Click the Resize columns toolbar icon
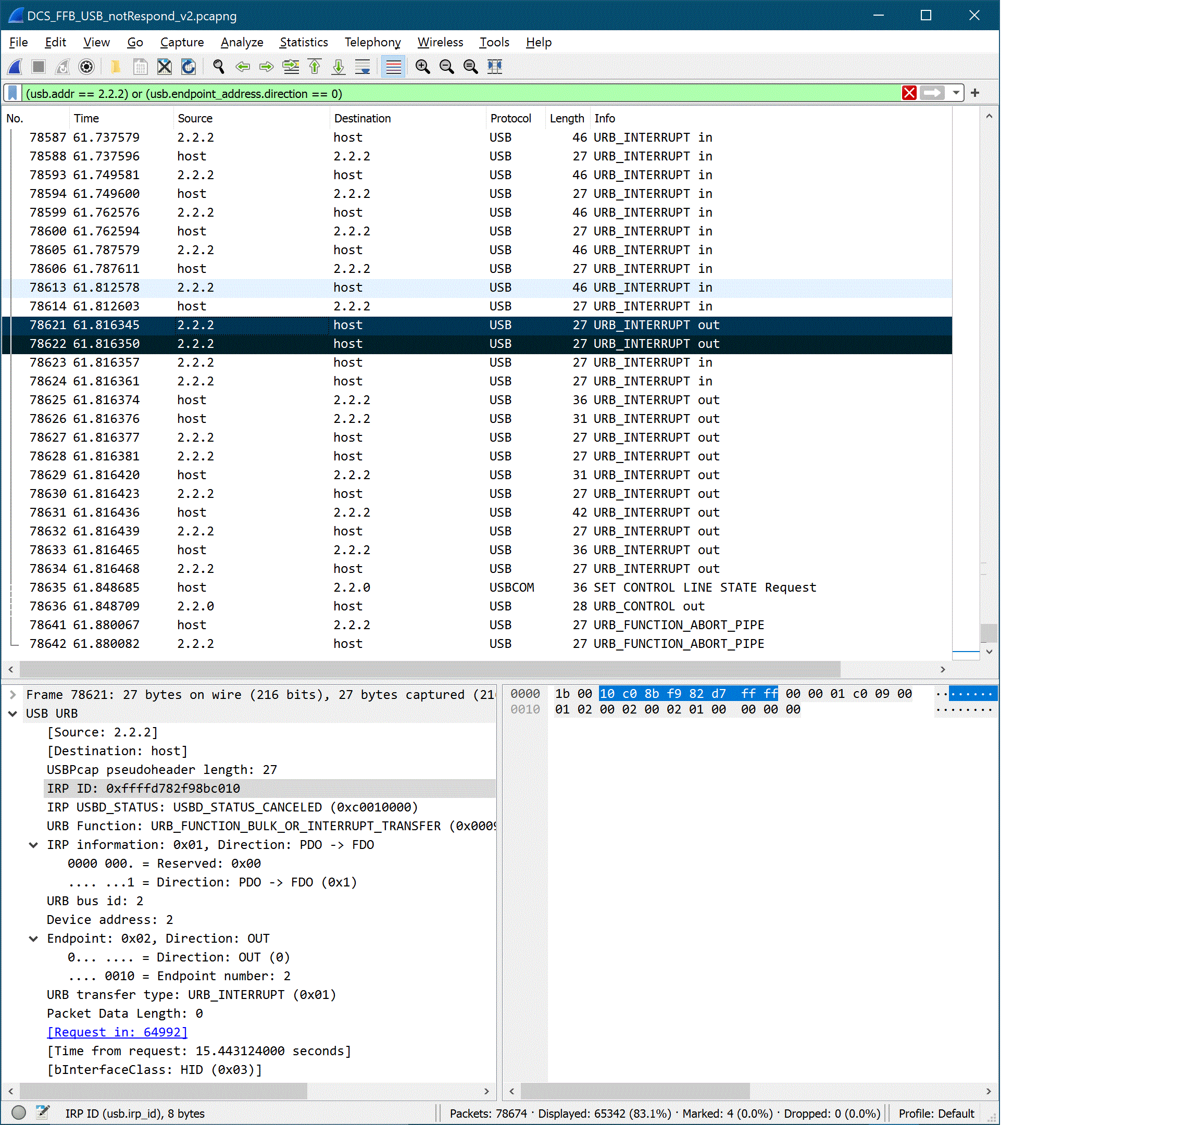This screenshot has height=1125, width=1200. click(494, 66)
